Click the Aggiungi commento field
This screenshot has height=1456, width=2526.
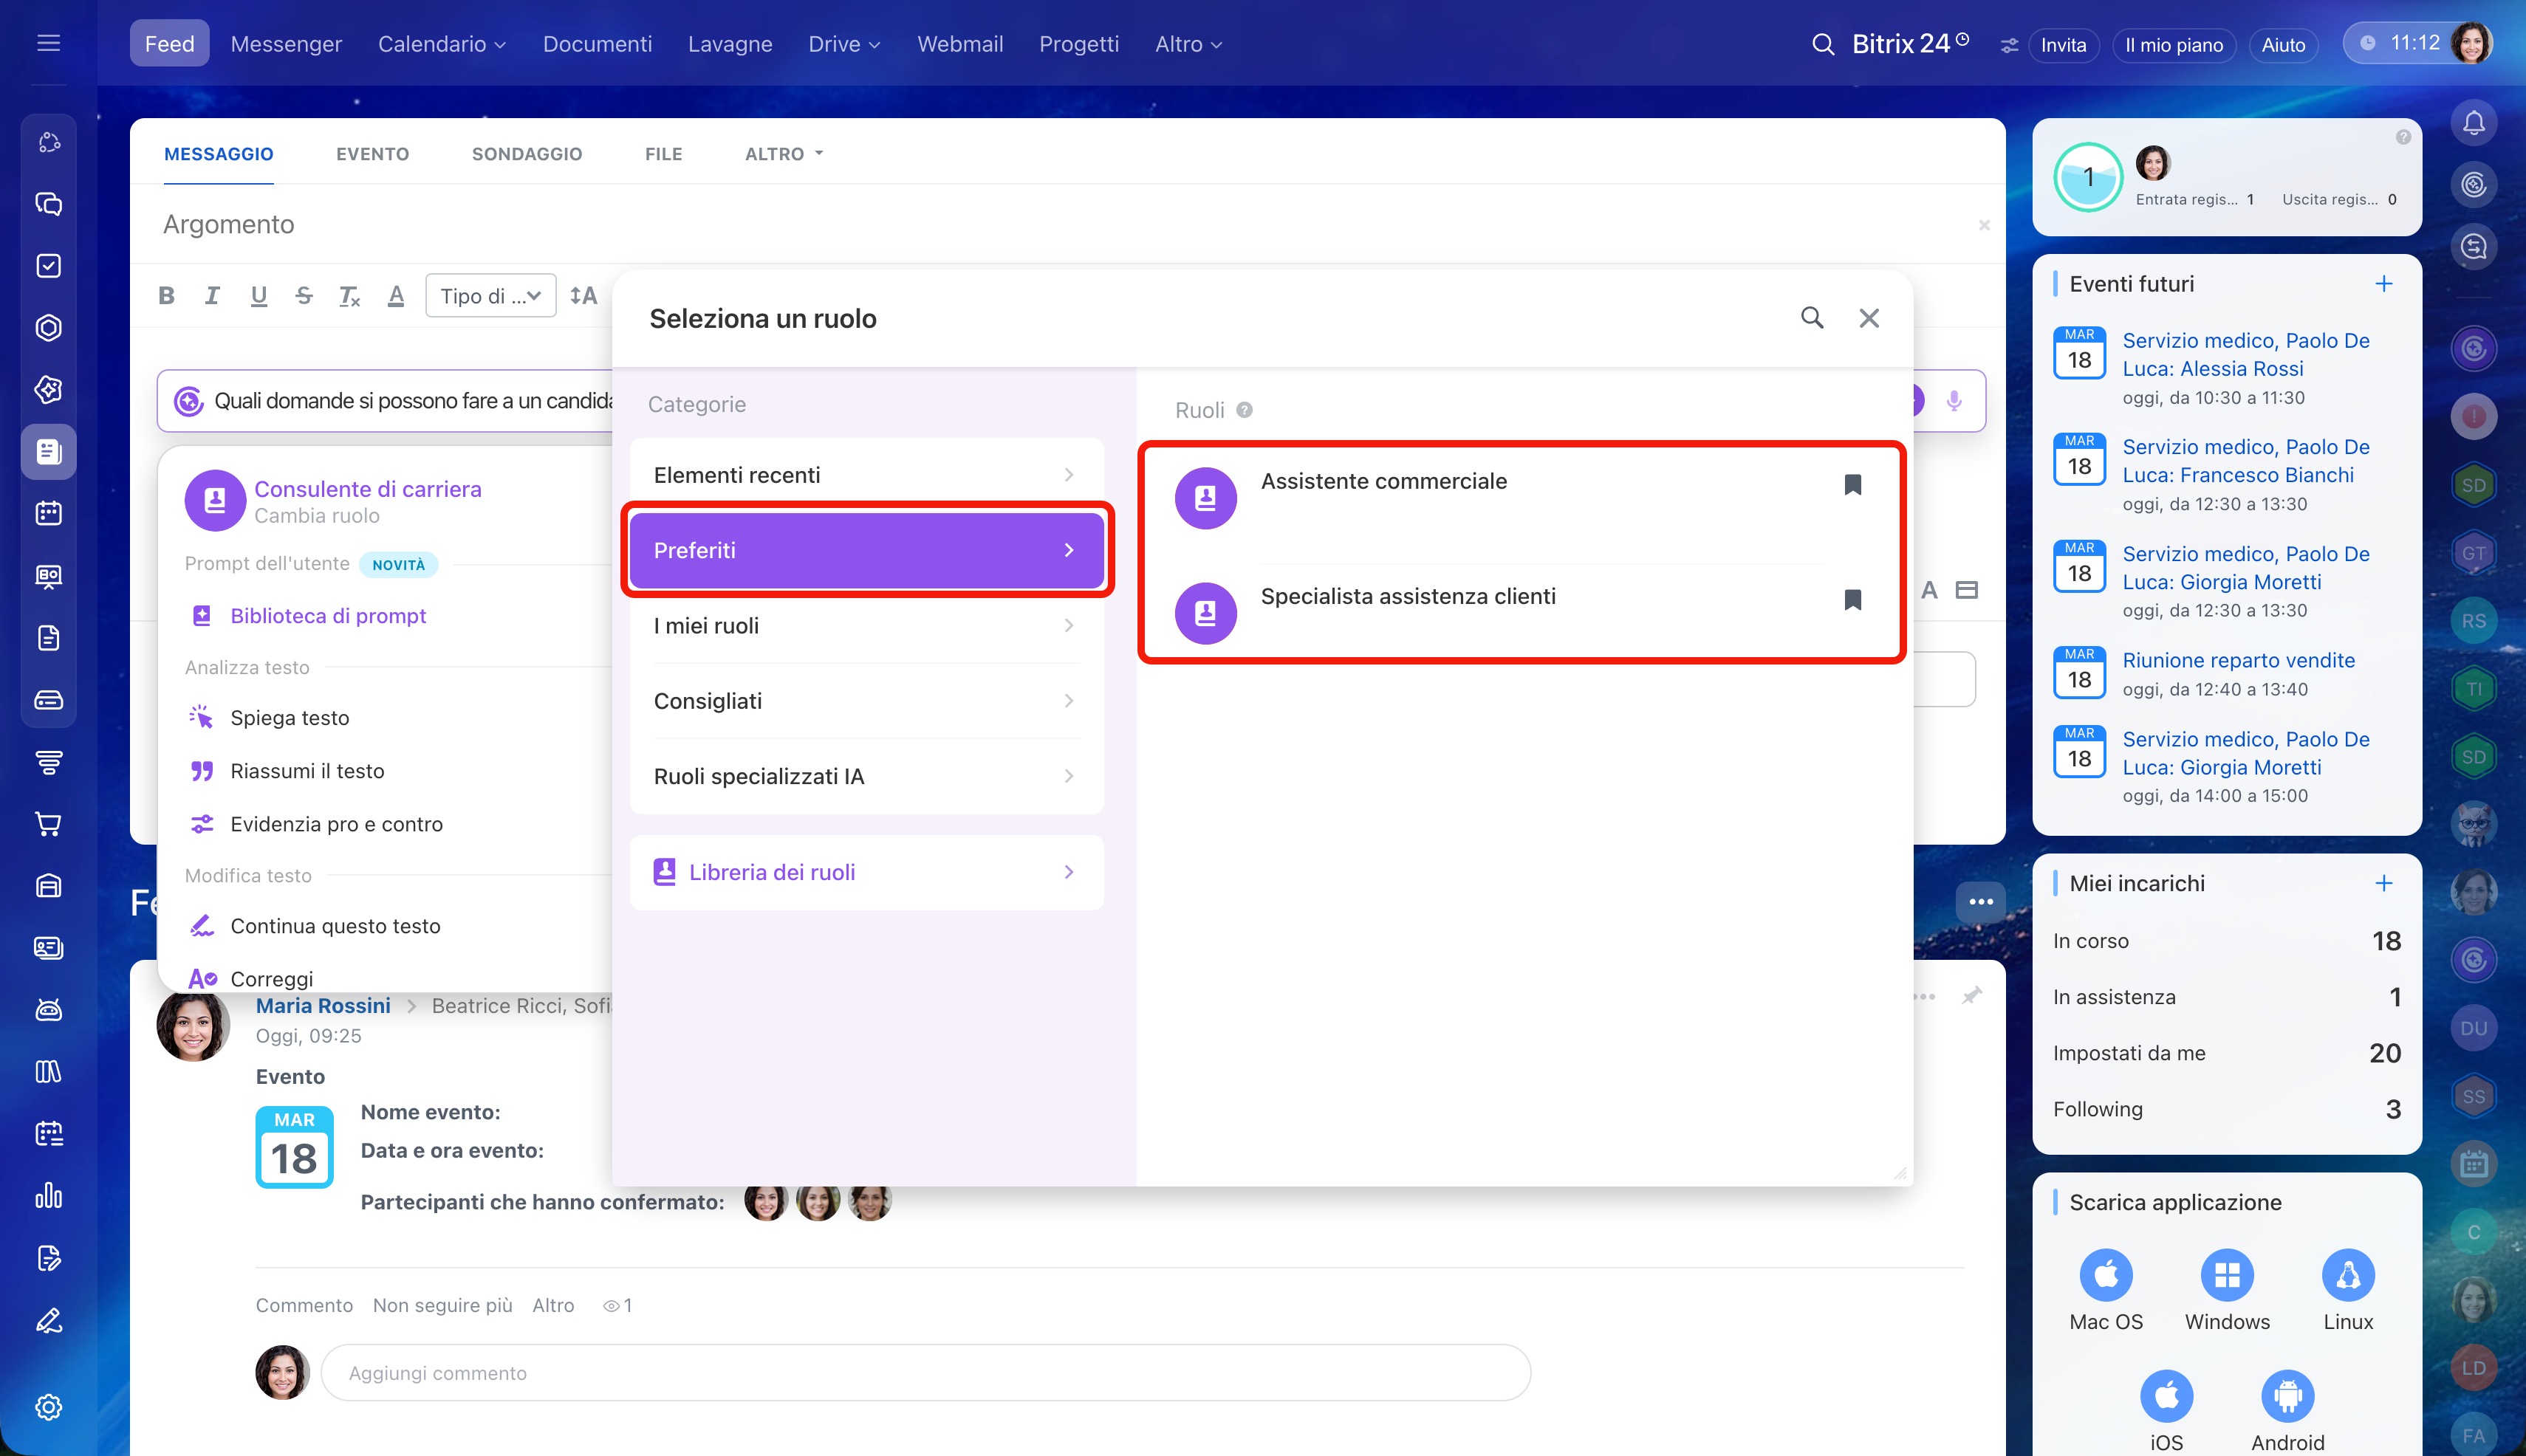925,1373
